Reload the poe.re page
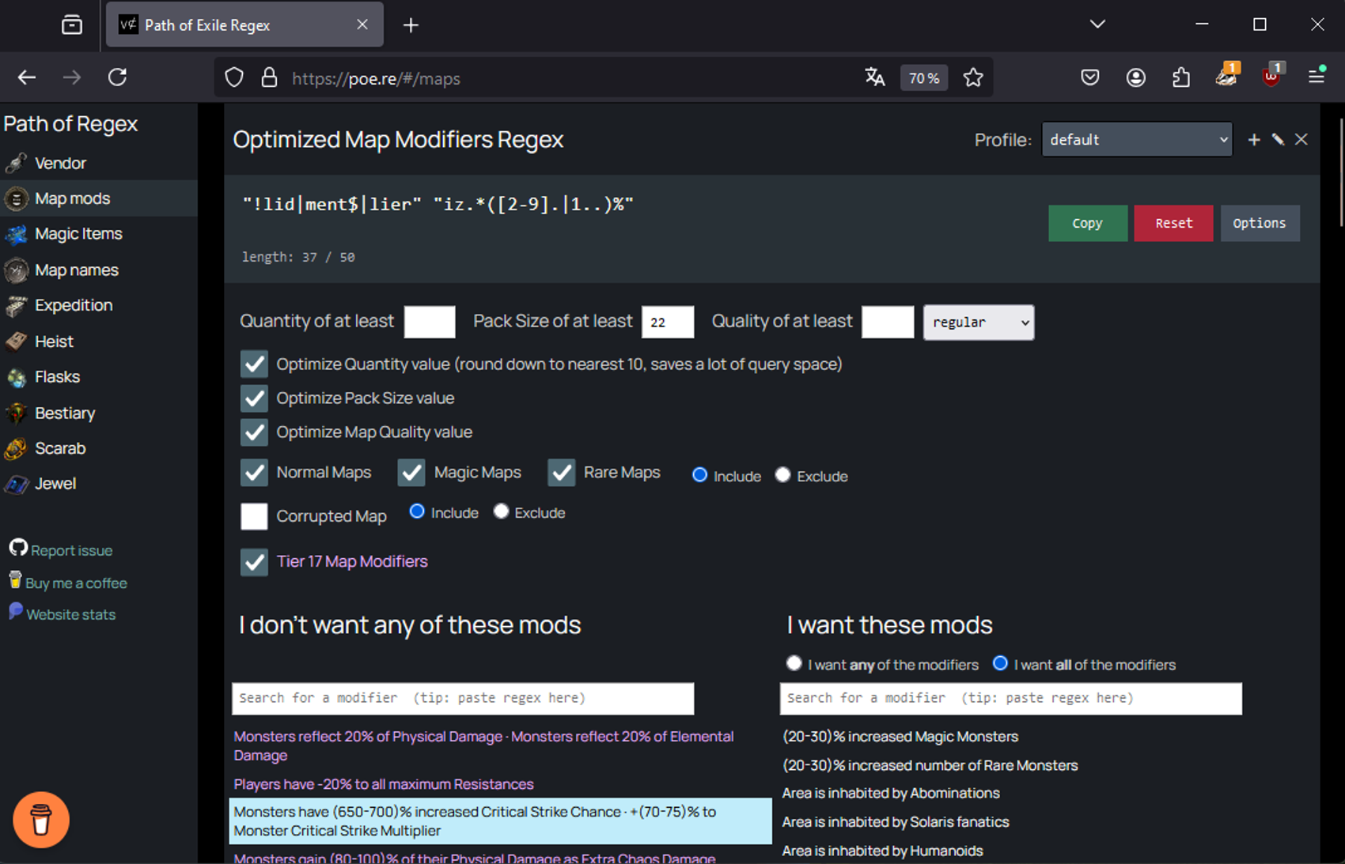1345x864 pixels. (118, 77)
